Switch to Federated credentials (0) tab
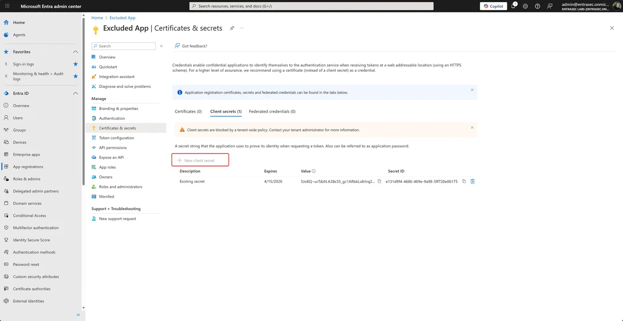623x321 pixels. point(272,111)
